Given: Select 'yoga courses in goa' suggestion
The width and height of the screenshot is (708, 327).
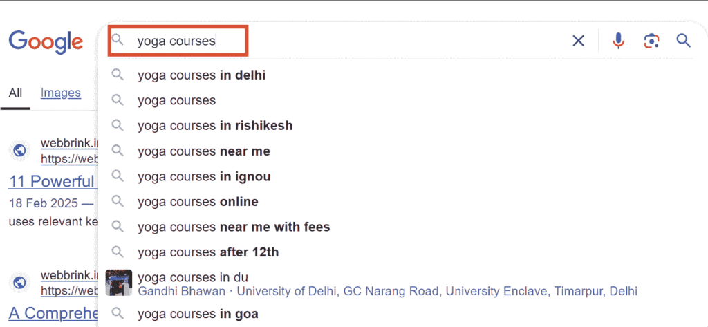Looking at the screenshot, I should point(198,313).
